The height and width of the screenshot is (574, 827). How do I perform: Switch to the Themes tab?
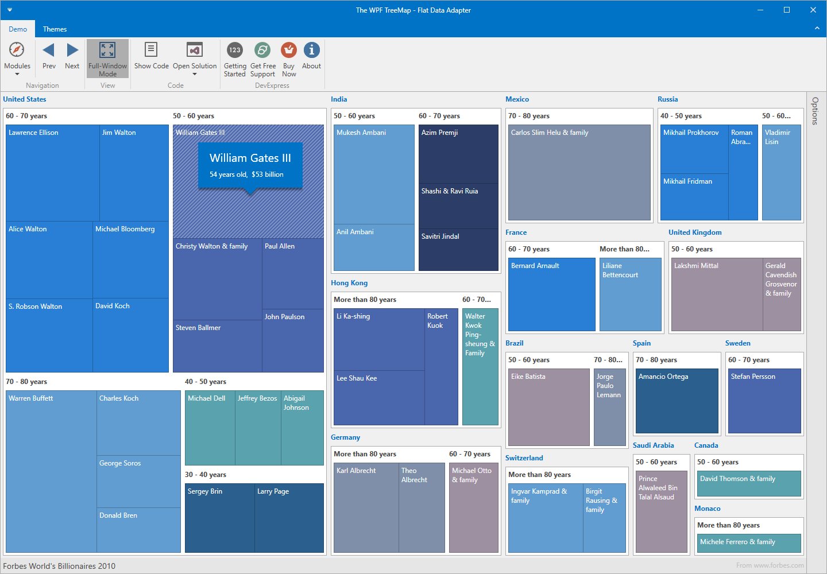coord(55,29)
